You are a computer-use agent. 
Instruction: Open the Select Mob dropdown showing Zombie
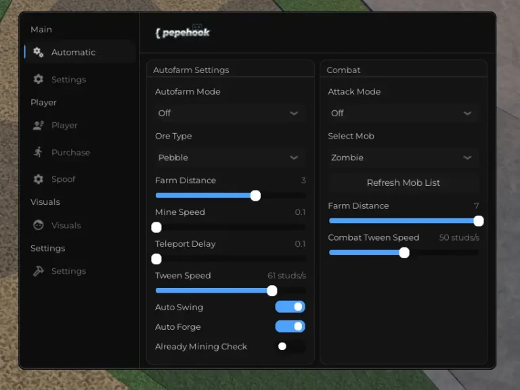[402, 157]
